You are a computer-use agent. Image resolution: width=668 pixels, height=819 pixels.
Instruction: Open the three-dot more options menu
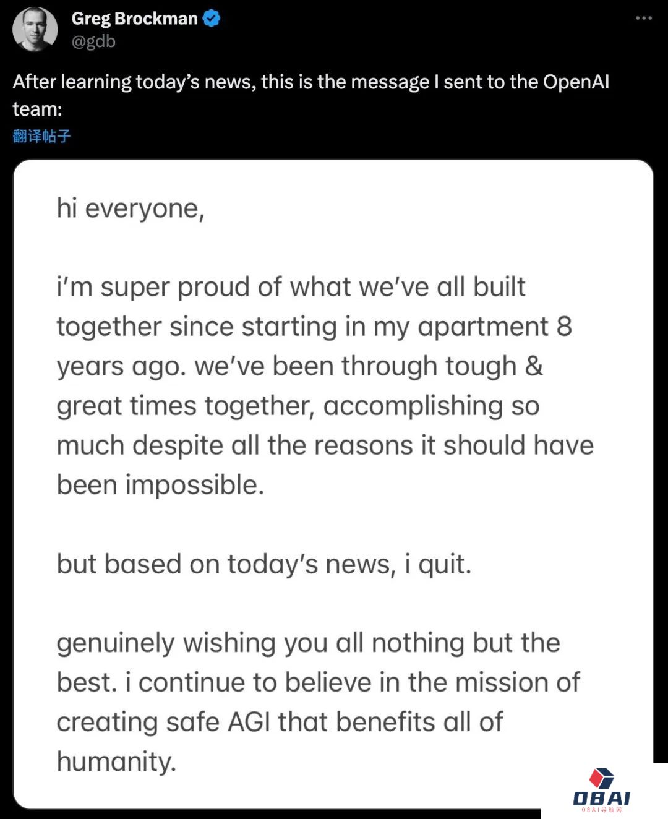pyautogui.click(x=643, y=18)
